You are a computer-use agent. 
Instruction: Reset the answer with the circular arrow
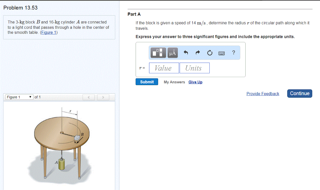209,53
